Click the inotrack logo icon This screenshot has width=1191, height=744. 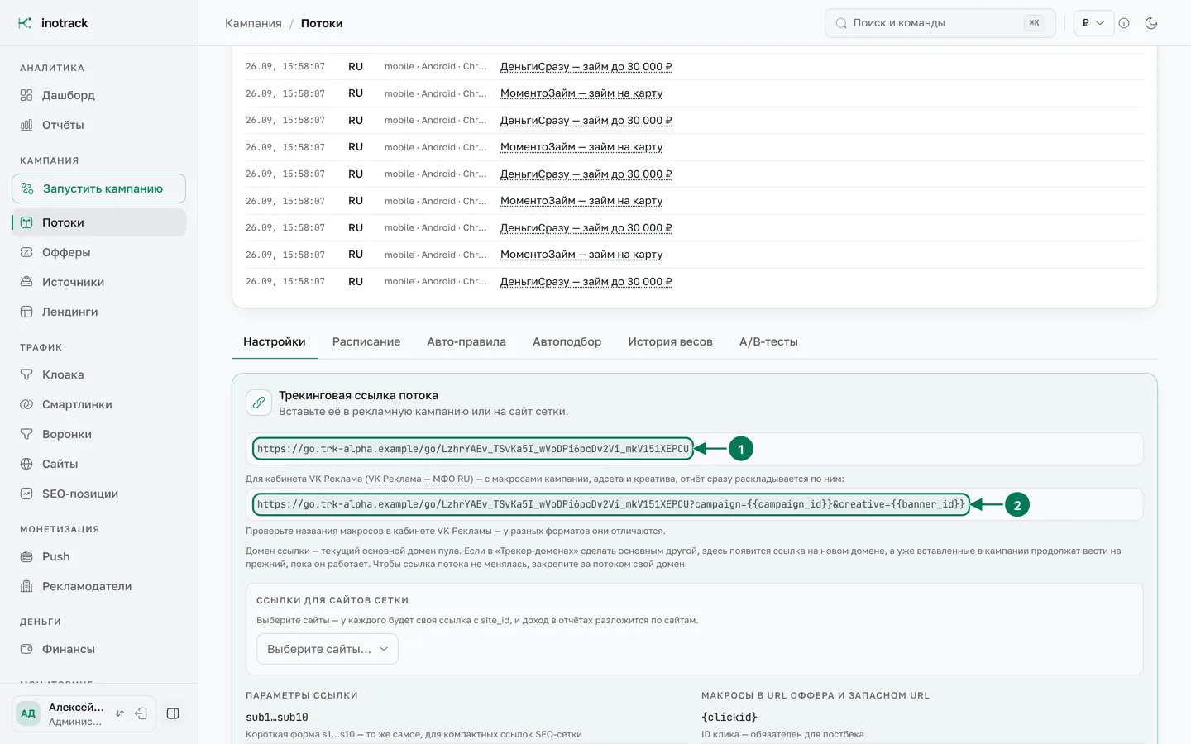[x=25, y=23]
